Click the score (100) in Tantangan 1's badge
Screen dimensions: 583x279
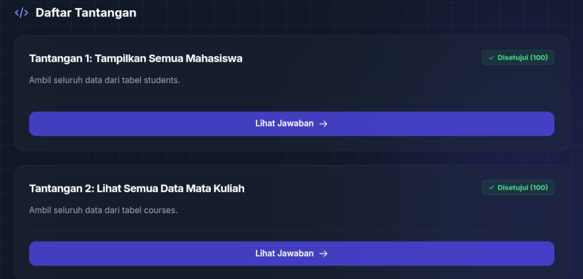click(x=539, y=57)
